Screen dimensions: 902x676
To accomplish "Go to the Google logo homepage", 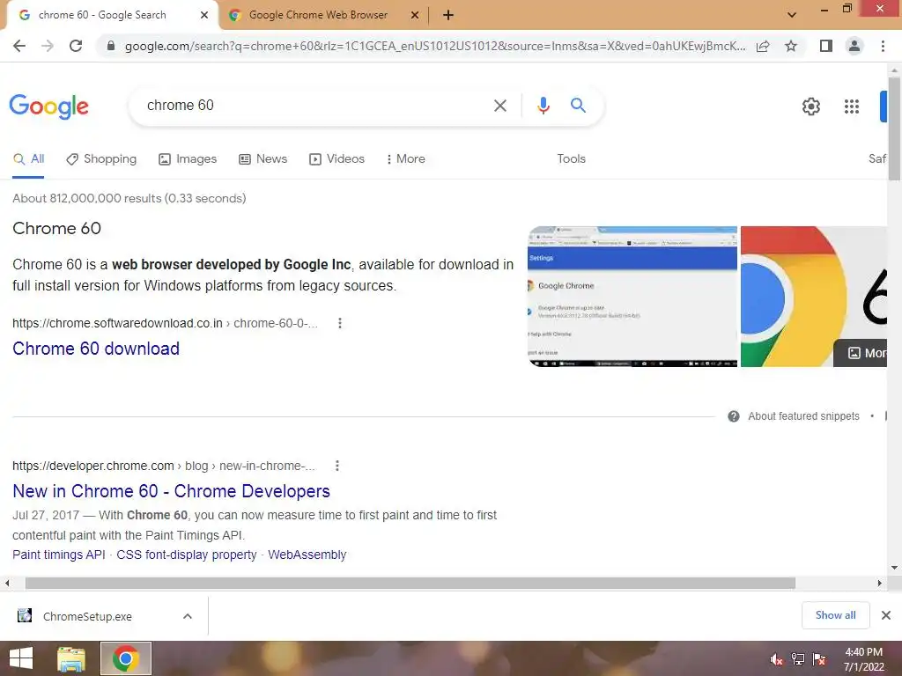I will point(49,107).
